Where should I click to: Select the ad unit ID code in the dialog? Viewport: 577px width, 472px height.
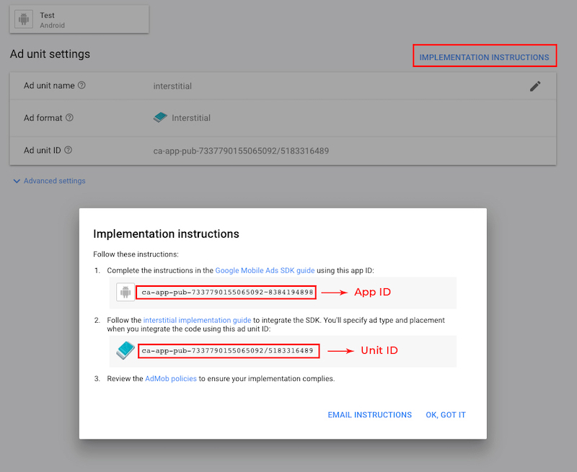227,351
